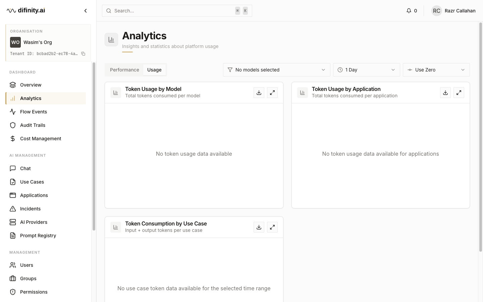This screenshot has width=483, height=302.
Task: Click the main page vertical scrollbar
Action: point(480,137)
